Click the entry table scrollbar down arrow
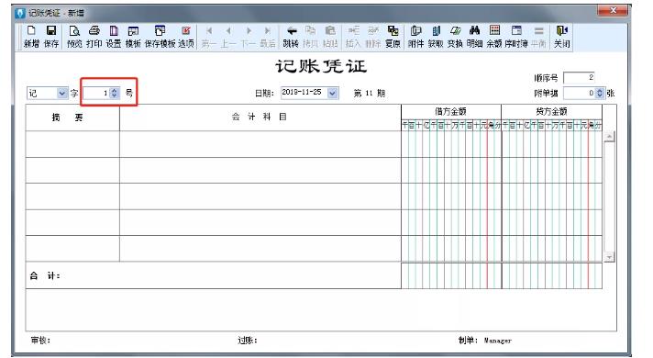The width and height of the screenshot is (653, 358). pos(609,257)
